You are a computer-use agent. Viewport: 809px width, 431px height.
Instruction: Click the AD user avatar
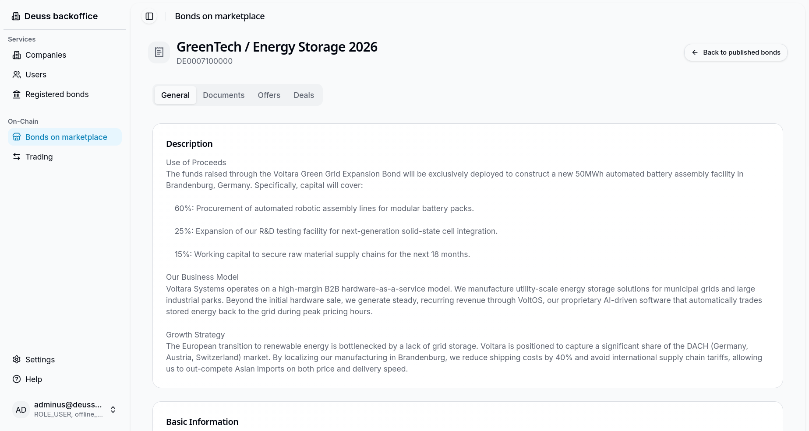(x=21, y=410)
